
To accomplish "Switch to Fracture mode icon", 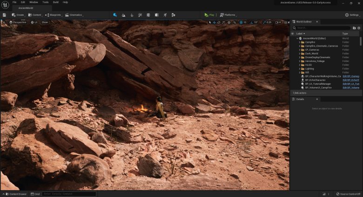I will pyautogui.click(x=157, y=15).
